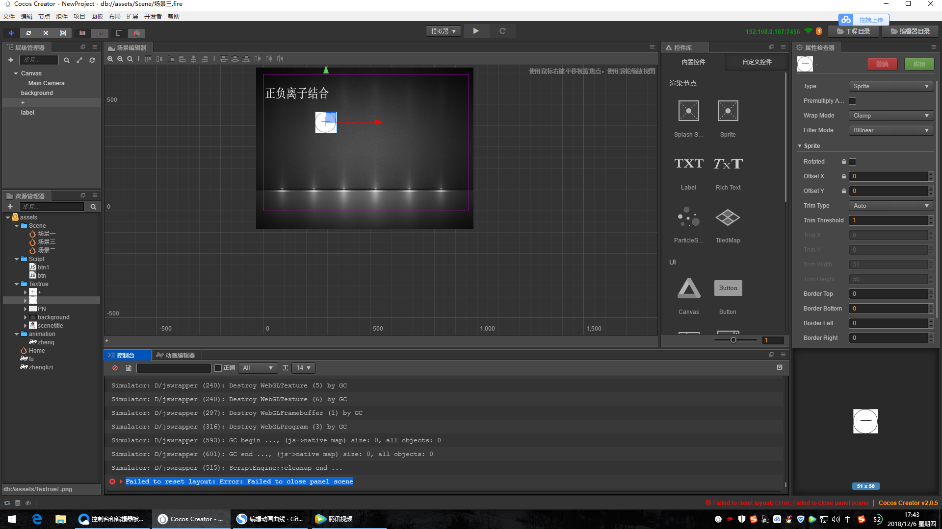The image size is (942, 529).
Task: Open the 模拟器 preview platform dropdown
Action: point(443,31)
